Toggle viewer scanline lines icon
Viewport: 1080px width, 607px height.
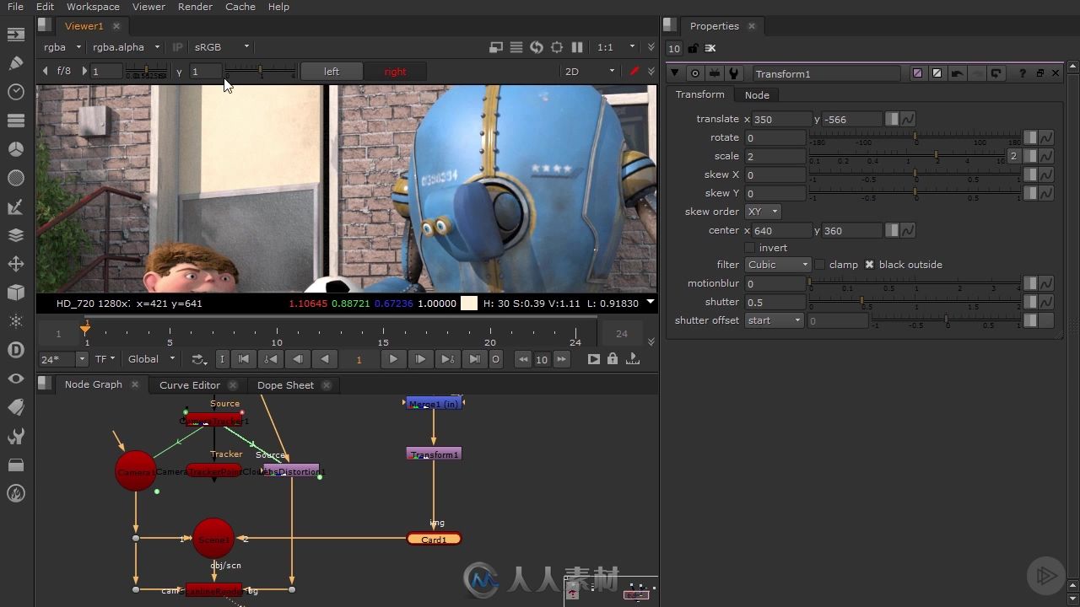[516, 47]
